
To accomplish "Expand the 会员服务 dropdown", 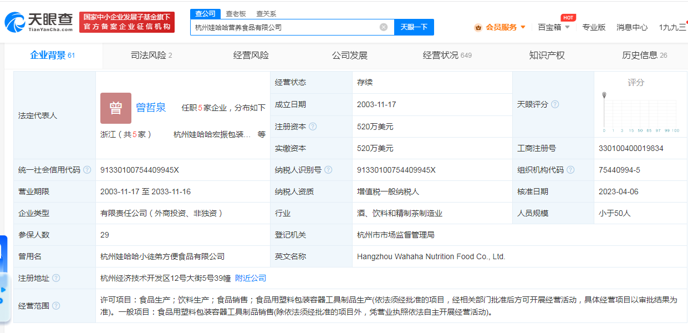I will (523, 27).
